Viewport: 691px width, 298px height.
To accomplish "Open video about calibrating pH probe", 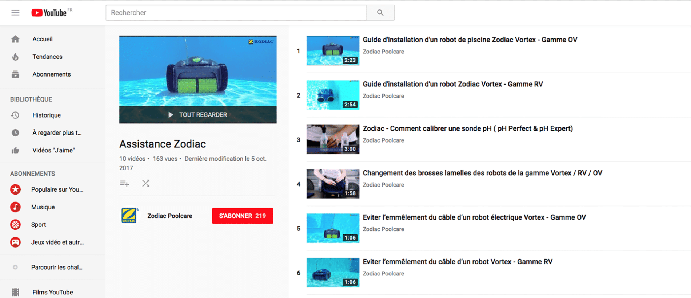I will point(467,128).
